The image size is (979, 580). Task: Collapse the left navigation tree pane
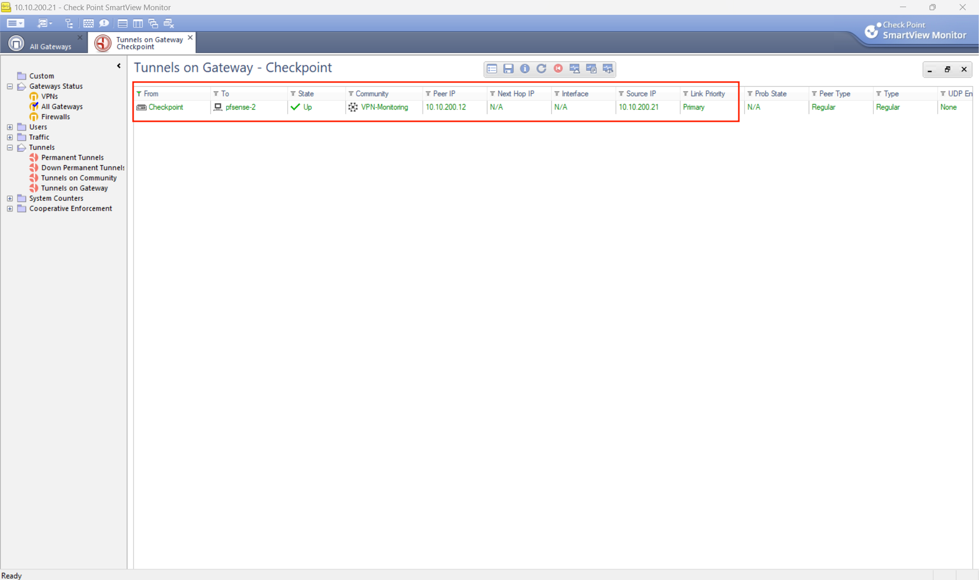point(119,66)
